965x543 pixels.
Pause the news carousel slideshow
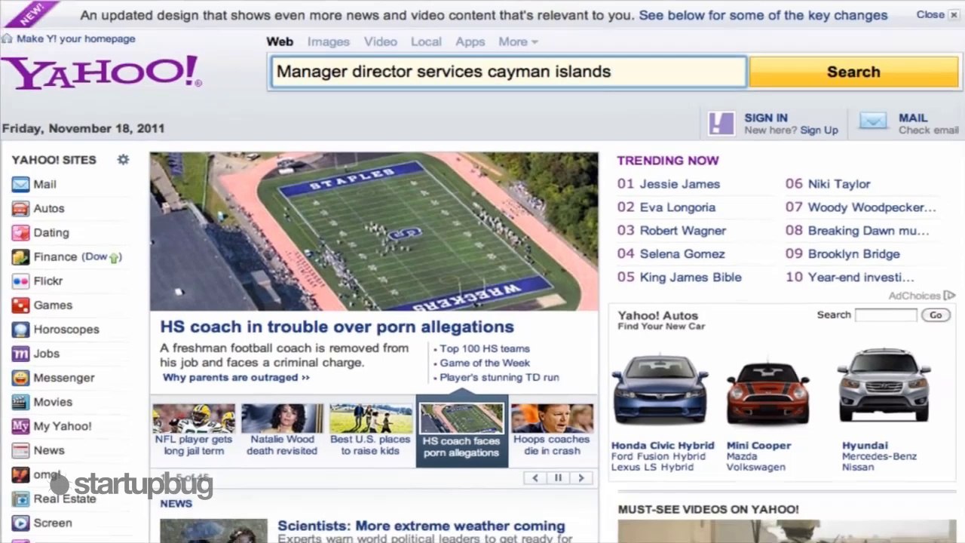click(558, 477)
